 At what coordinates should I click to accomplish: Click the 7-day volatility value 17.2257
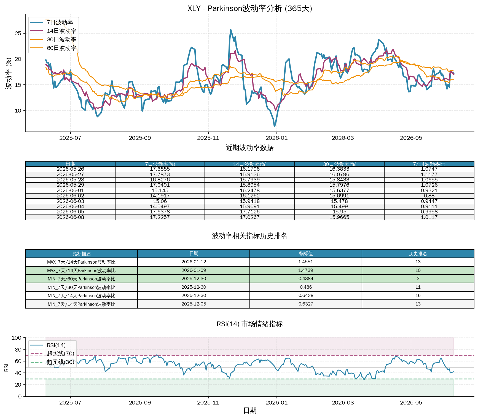pos(160,217)
